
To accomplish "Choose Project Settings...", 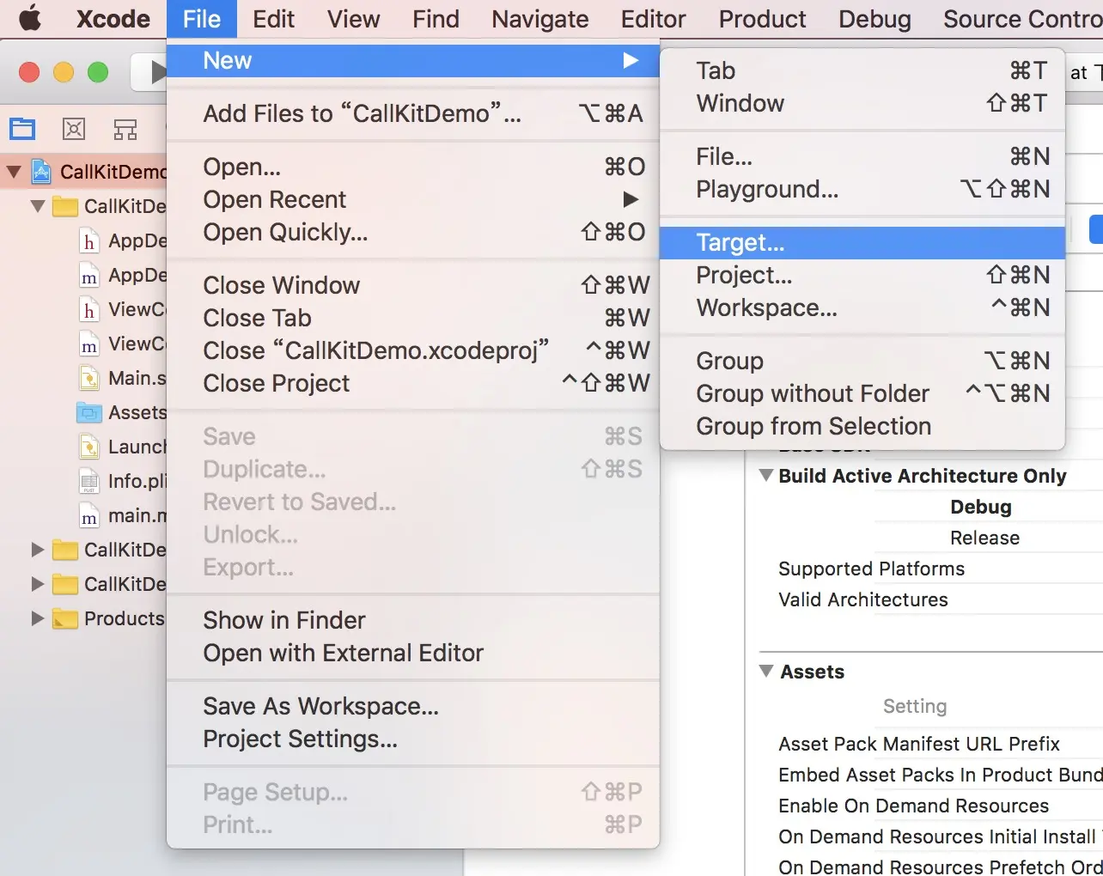I will click(x=412, y=739).
